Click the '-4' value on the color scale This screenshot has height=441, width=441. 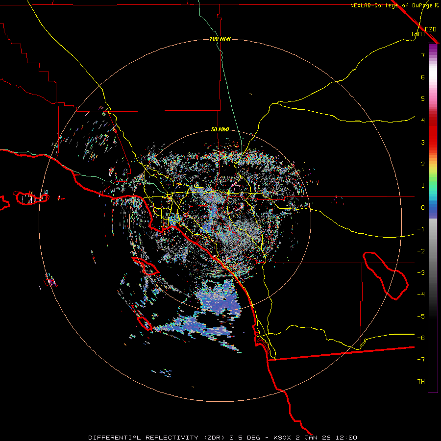coord(421,294)
